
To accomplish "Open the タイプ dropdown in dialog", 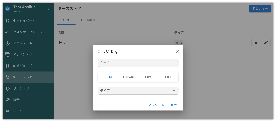I will point(138,91).
